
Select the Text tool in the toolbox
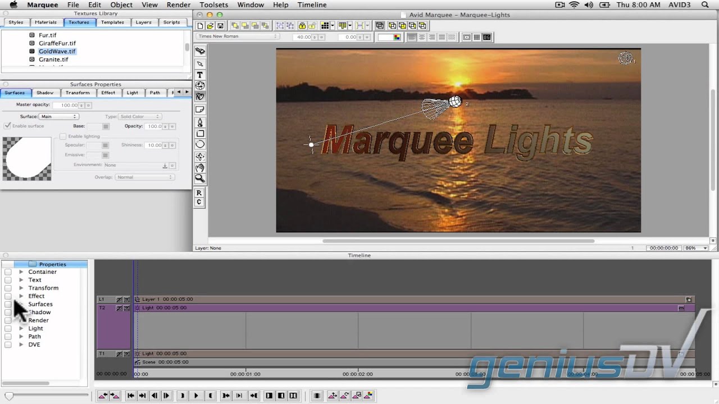pyautogui.click(x=199, y=75)
